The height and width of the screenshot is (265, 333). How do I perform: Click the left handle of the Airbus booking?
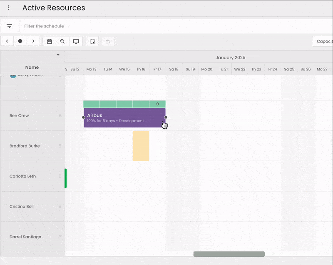tap(84, 117)
